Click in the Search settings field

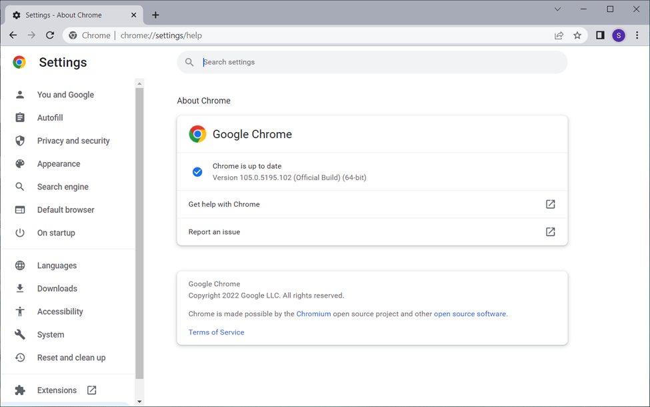380,62
